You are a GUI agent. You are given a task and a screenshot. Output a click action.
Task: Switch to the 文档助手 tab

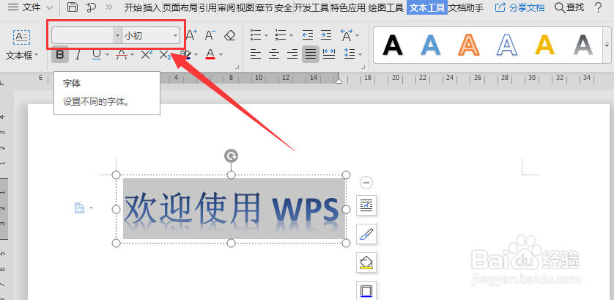point(466,7)
